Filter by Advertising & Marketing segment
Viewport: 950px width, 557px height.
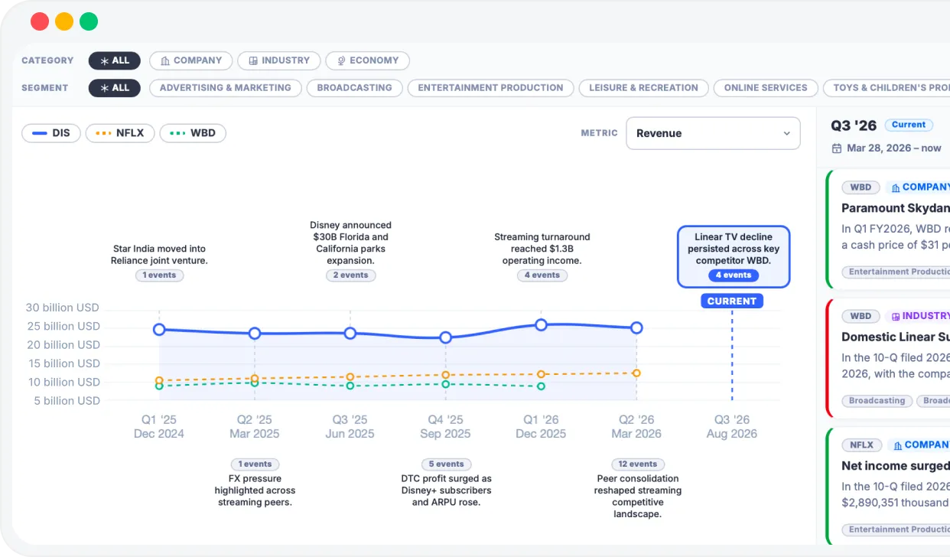pyautogui.click(x=226, y=88)
